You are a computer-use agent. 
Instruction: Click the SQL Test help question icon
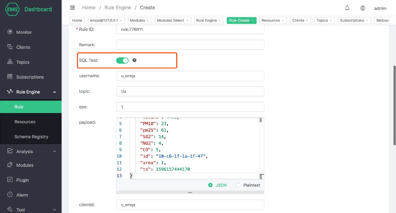pyautogui.click(x=134, y=60)
